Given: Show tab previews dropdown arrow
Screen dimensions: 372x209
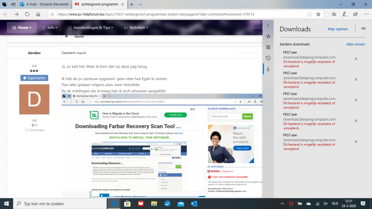Looking at the screenshot, I should 141,4.
